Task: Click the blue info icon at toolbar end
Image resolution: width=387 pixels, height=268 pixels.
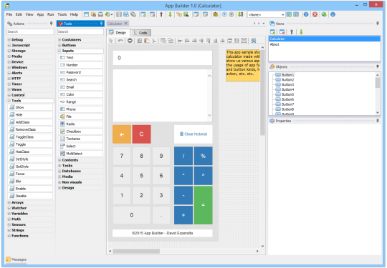Action: (x=333, y=14)
